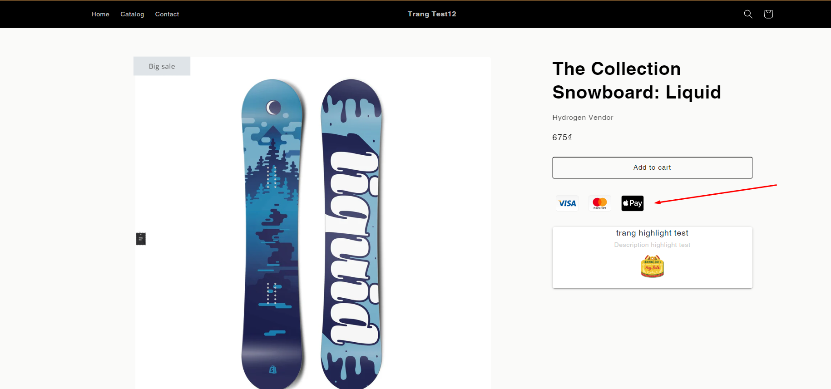
Task: Click the small black tag icon beside product image
Action: (141, 239)
